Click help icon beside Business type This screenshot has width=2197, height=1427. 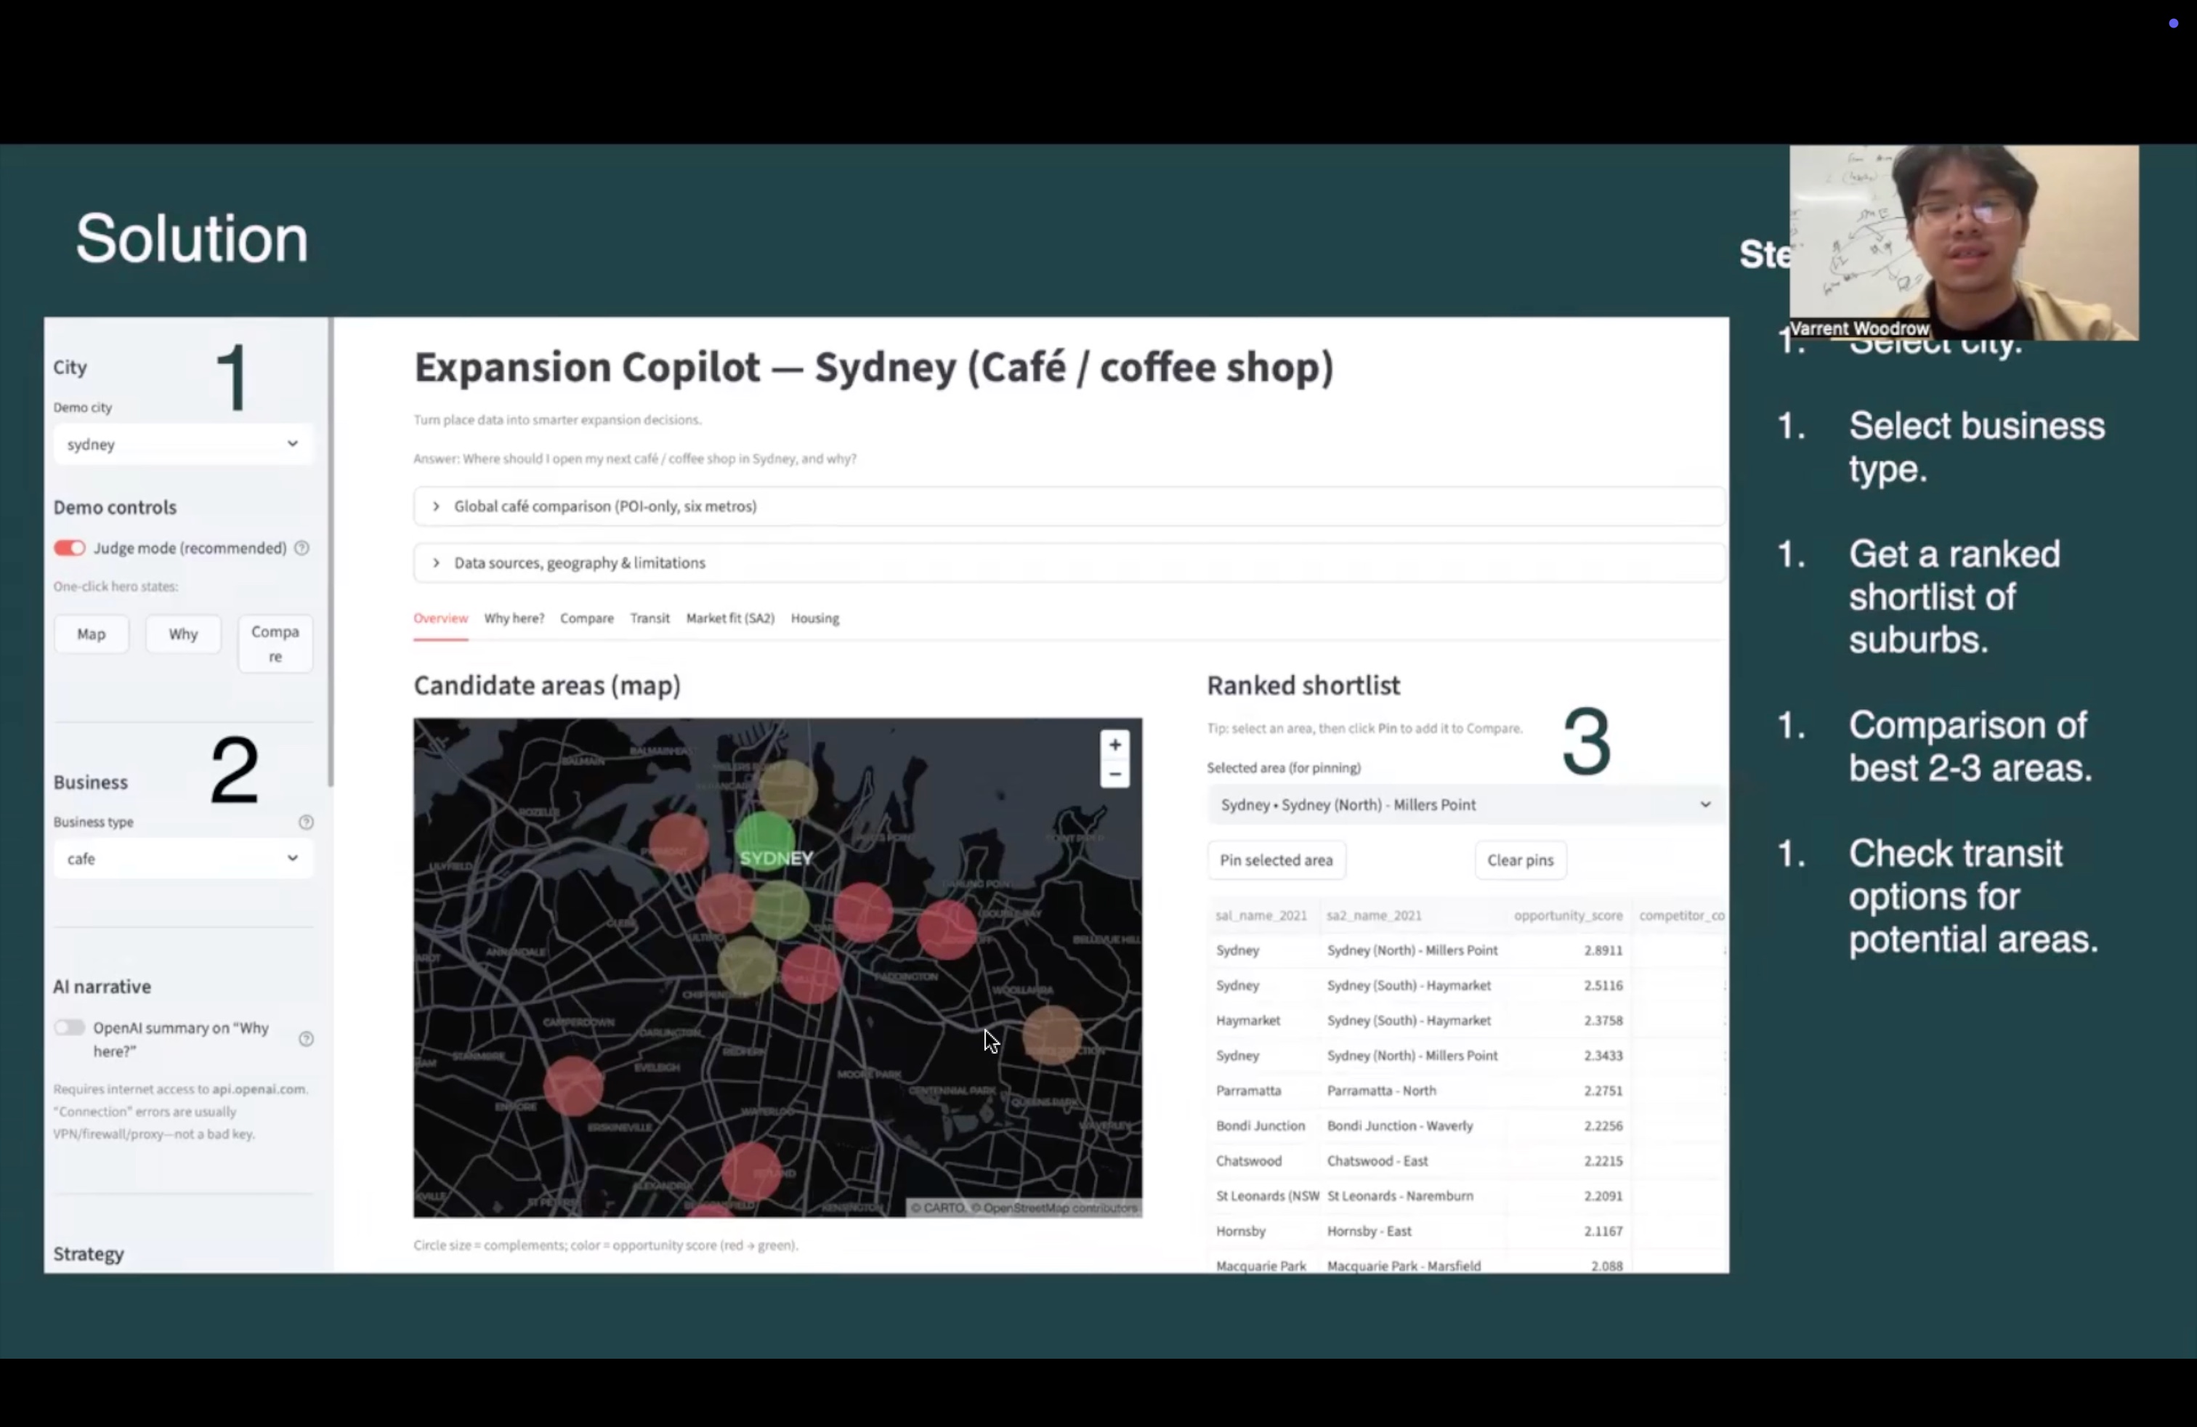coord(306,822)
